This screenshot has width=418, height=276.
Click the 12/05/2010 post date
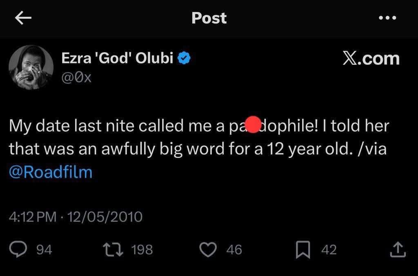pos(105,217)
